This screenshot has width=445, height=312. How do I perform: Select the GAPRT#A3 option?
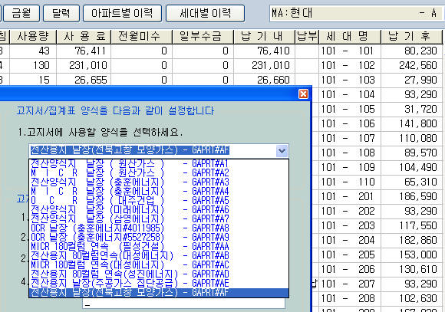click(x=159, y=182)
